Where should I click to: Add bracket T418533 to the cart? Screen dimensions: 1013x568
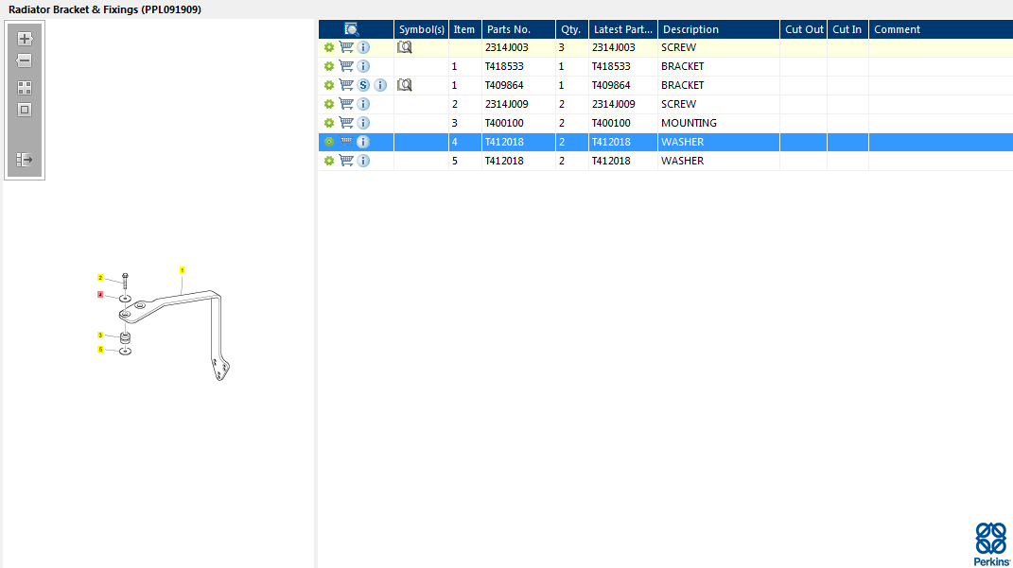click(346, 66)
